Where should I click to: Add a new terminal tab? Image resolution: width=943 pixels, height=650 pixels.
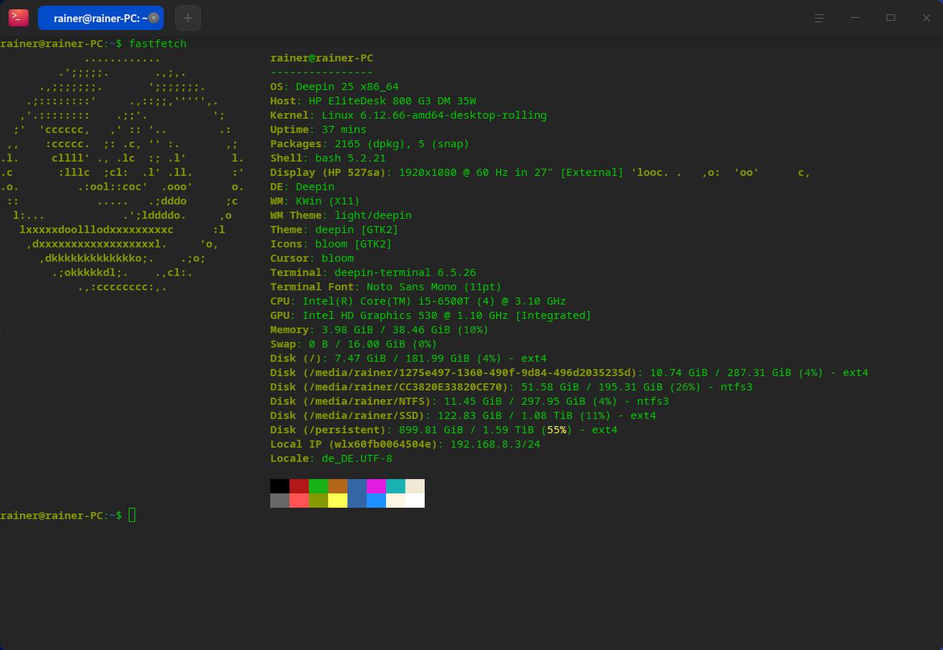[188, 18]
